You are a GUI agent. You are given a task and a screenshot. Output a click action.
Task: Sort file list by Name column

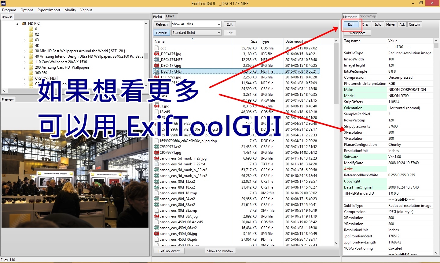tap(193, 41)
